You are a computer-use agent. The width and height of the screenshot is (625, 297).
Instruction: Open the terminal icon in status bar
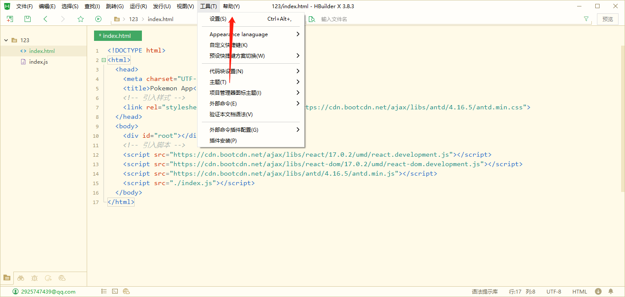(x=115, y=291)
